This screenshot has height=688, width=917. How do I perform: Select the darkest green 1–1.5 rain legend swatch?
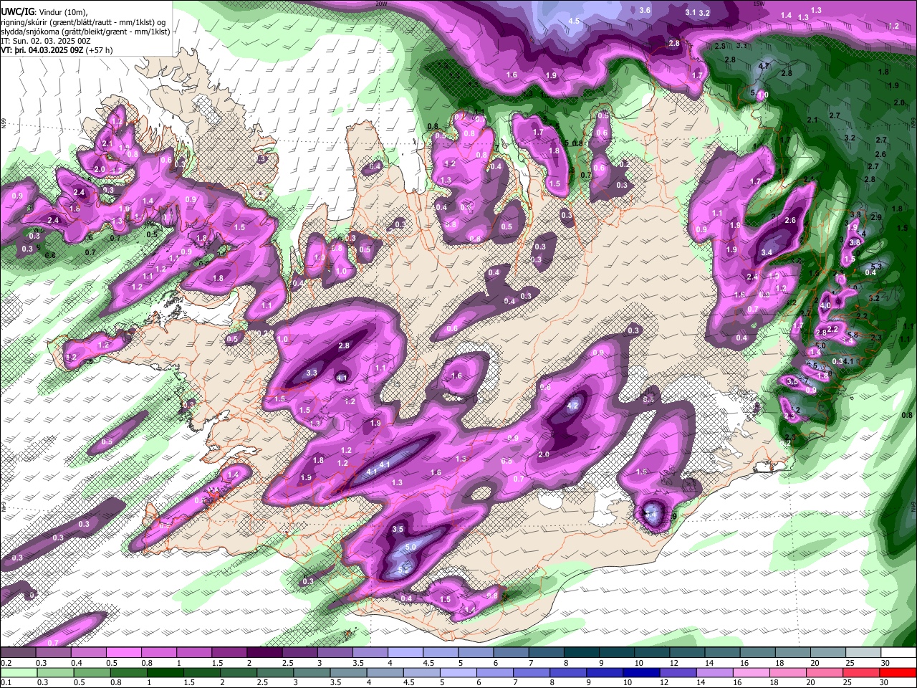click(x=165, y=672)
